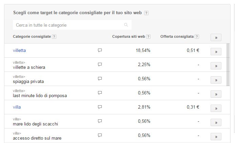Add villette a schiera using arrow button
The width and height of the screenshot is (235, 143).
tap(216, 66)
